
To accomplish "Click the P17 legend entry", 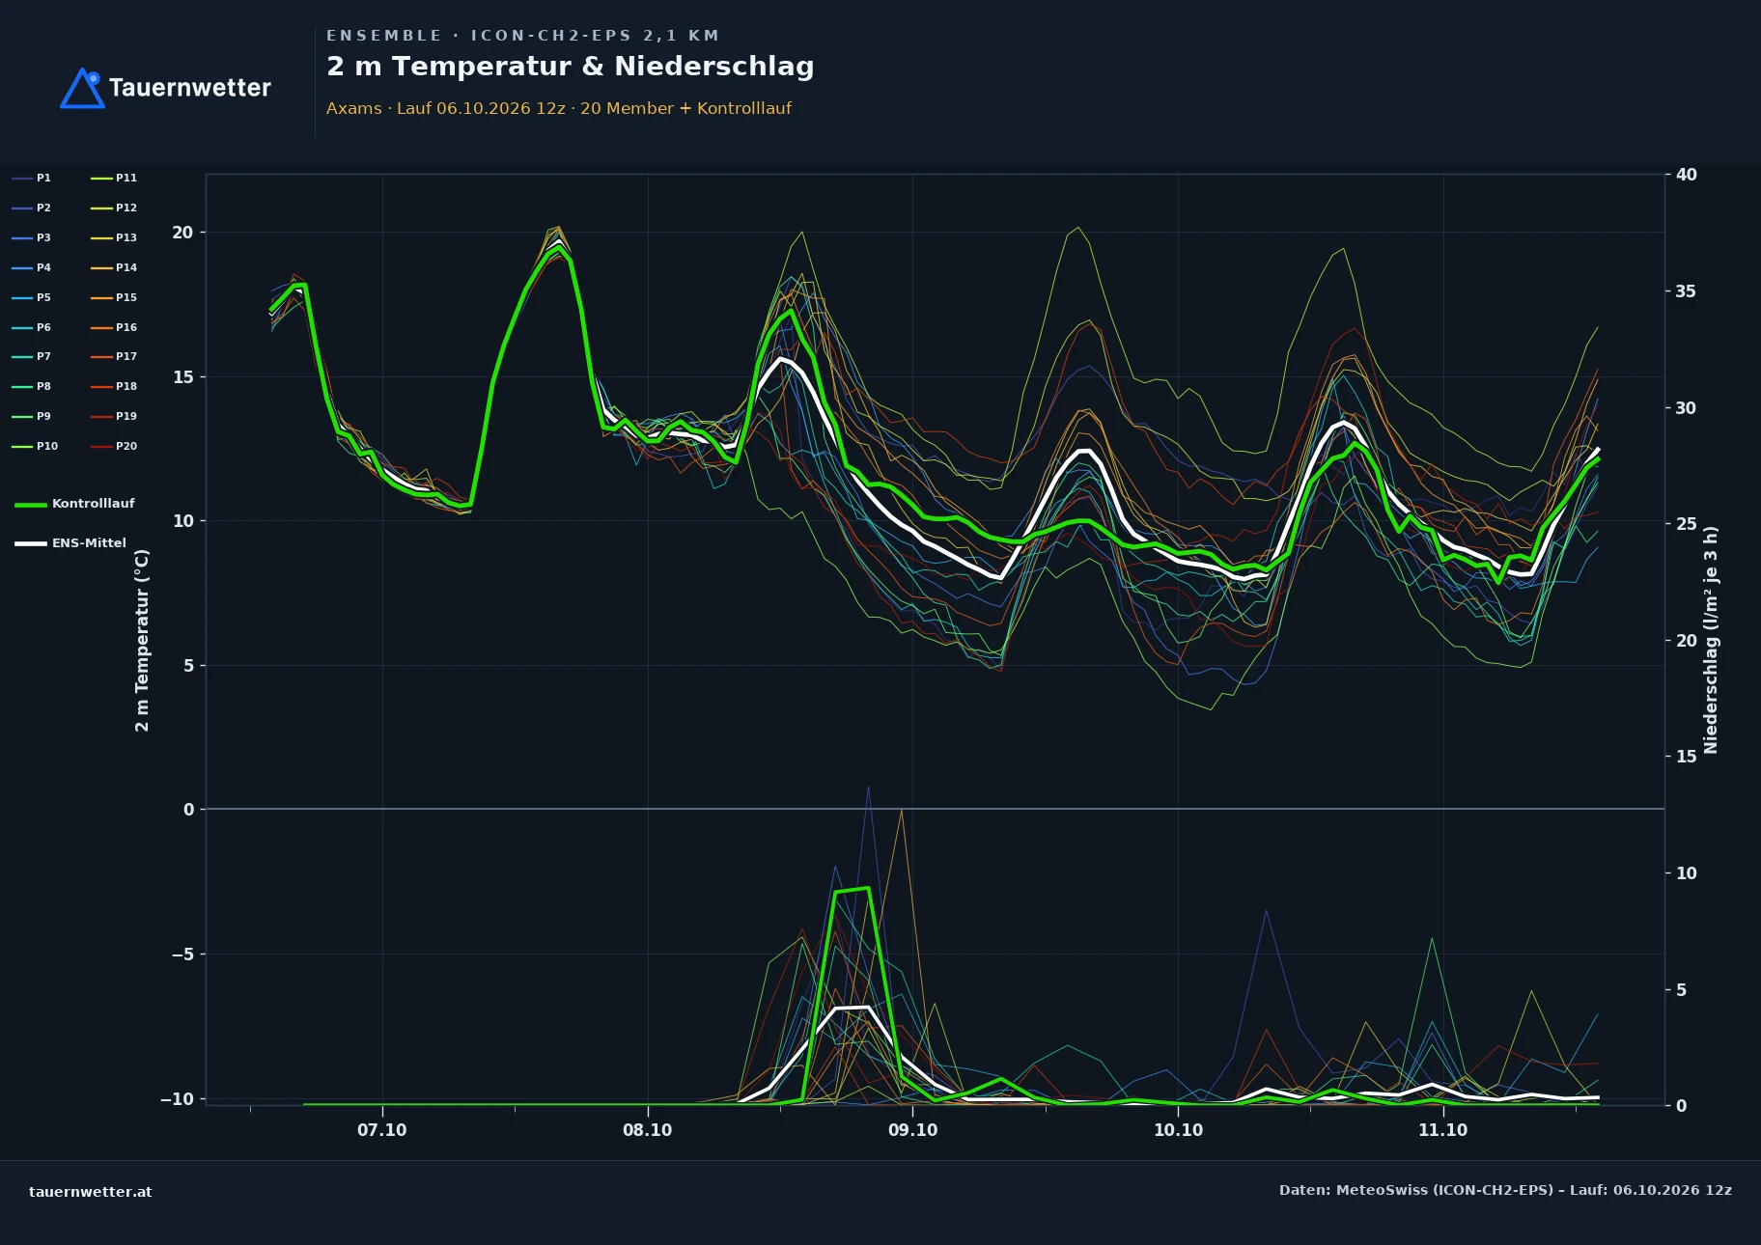I will (x=114, y=356).
